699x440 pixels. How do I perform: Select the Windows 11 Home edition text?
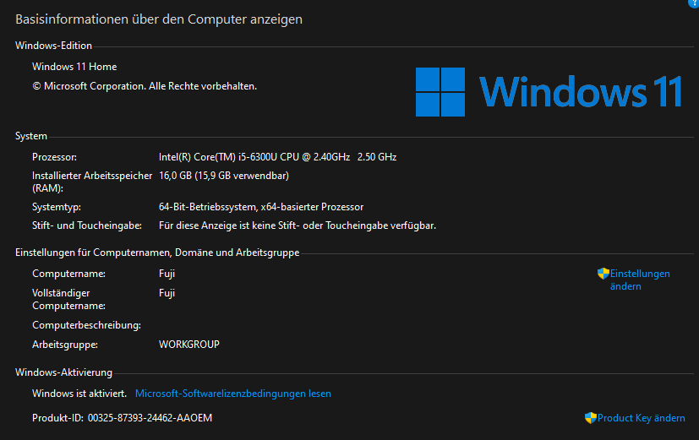[74, 67]
